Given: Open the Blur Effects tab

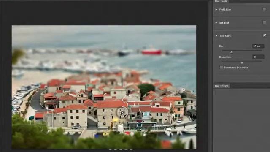Looking at the screenshot, I should pos(221,86).
